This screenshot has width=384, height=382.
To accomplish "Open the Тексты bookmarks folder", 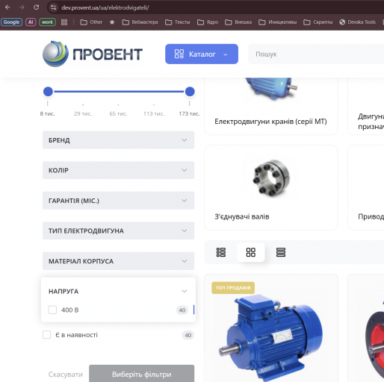I will point(178,22).
